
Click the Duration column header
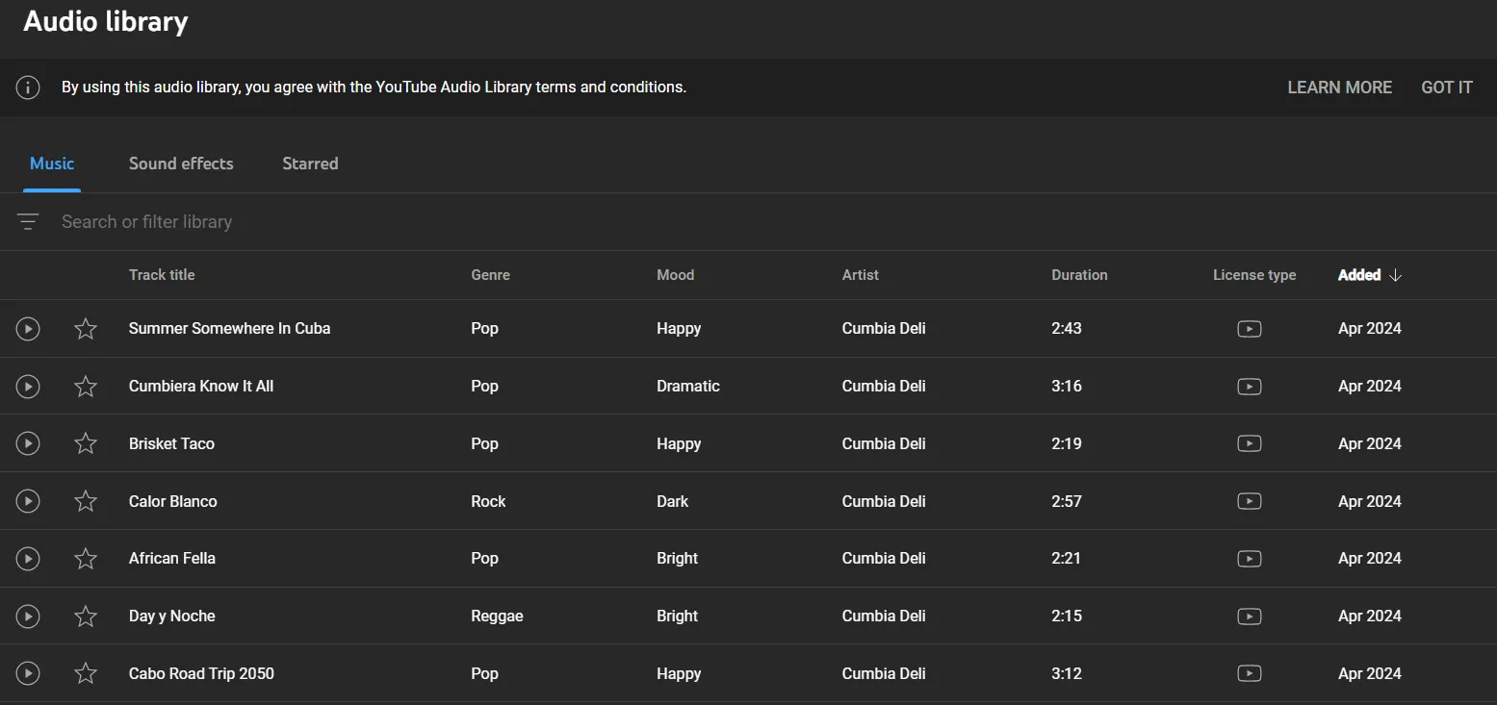pos(1079,275)
